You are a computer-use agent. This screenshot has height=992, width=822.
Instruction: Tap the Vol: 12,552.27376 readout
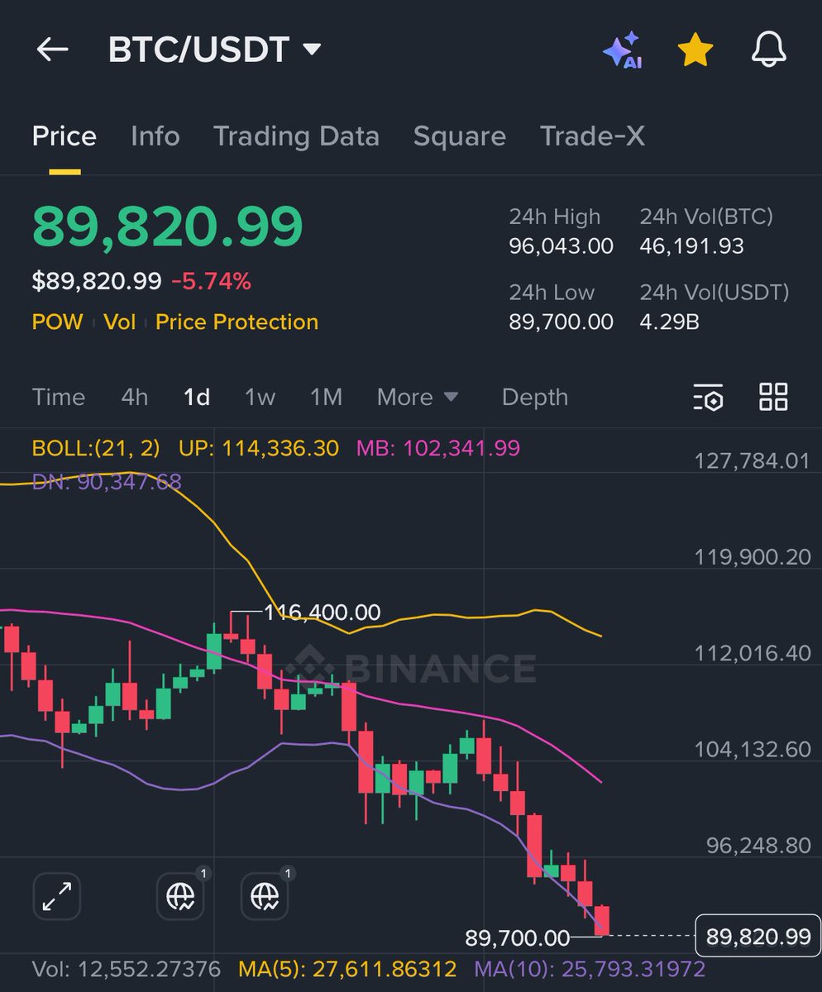point(126,969)
